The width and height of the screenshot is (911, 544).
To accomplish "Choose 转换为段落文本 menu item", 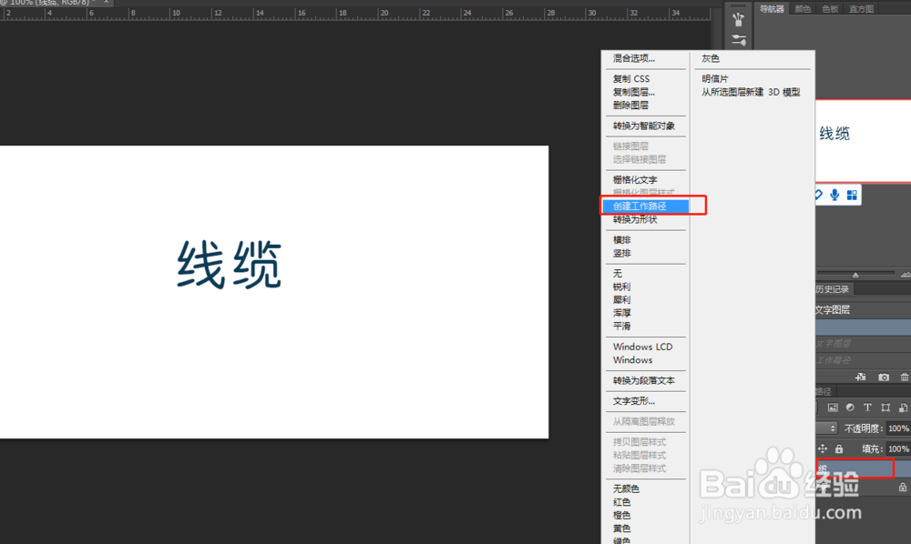I will (x=644, y=381).
